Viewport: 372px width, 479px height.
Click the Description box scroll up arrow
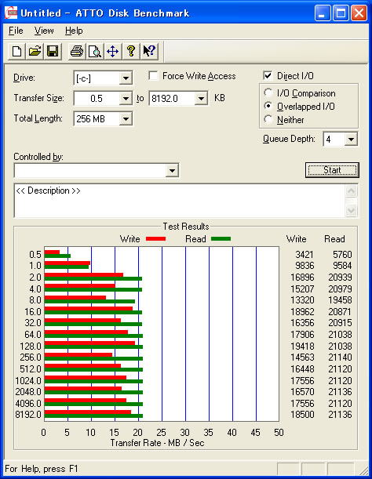click(351, 191)
